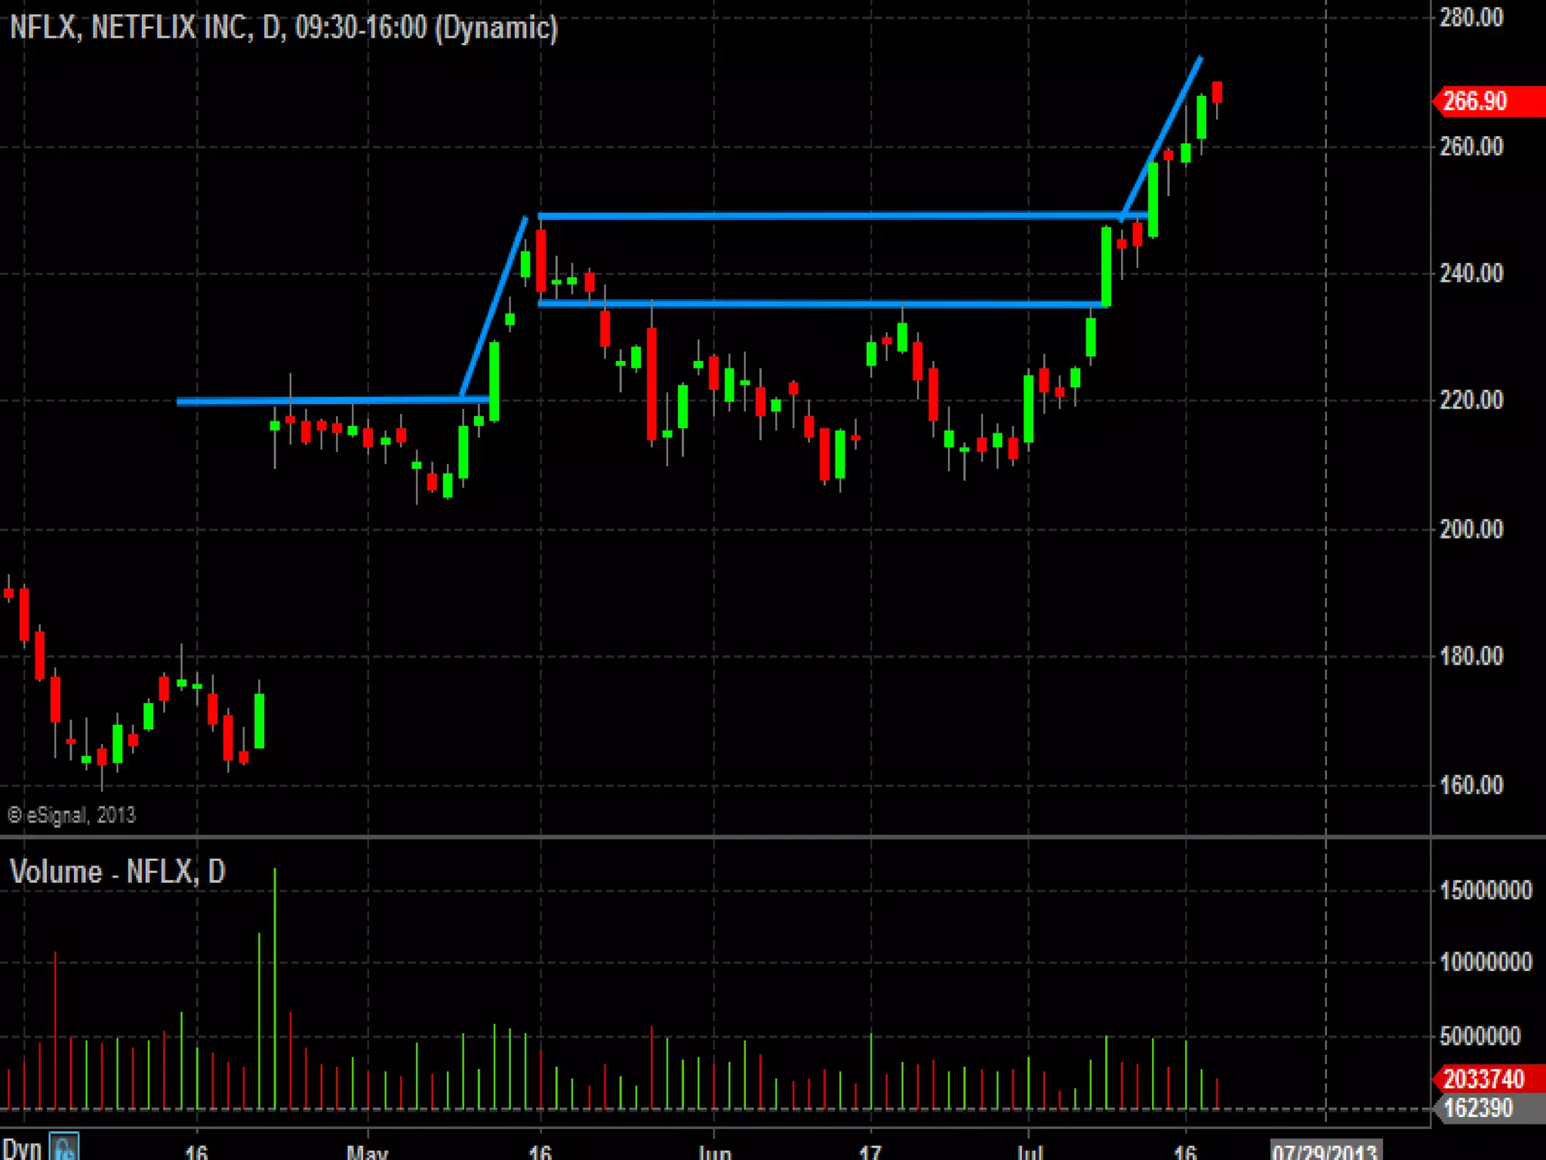Click the 07/29/2013 date box on time axis
The image size is (1546, 1160).
1325,1151
